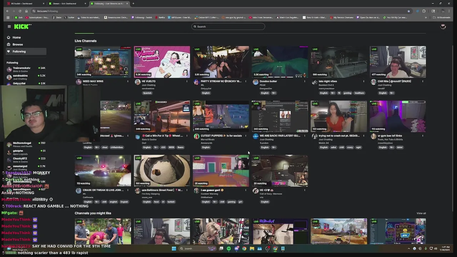Image resolution: width=457 pixels, height=257 pixels.
Task: Open MsStormAngel in the Following list
Action: [x=26, y=145]
